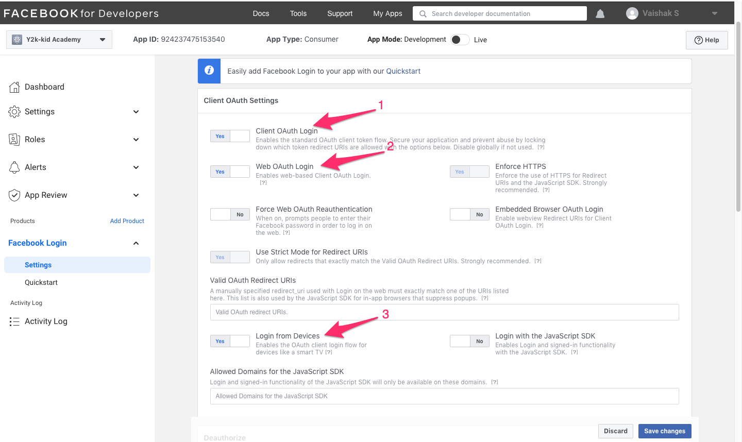Viewport: 742px width, 442px height.
Task: Click the Add Product link
Action: pos(127,221)
